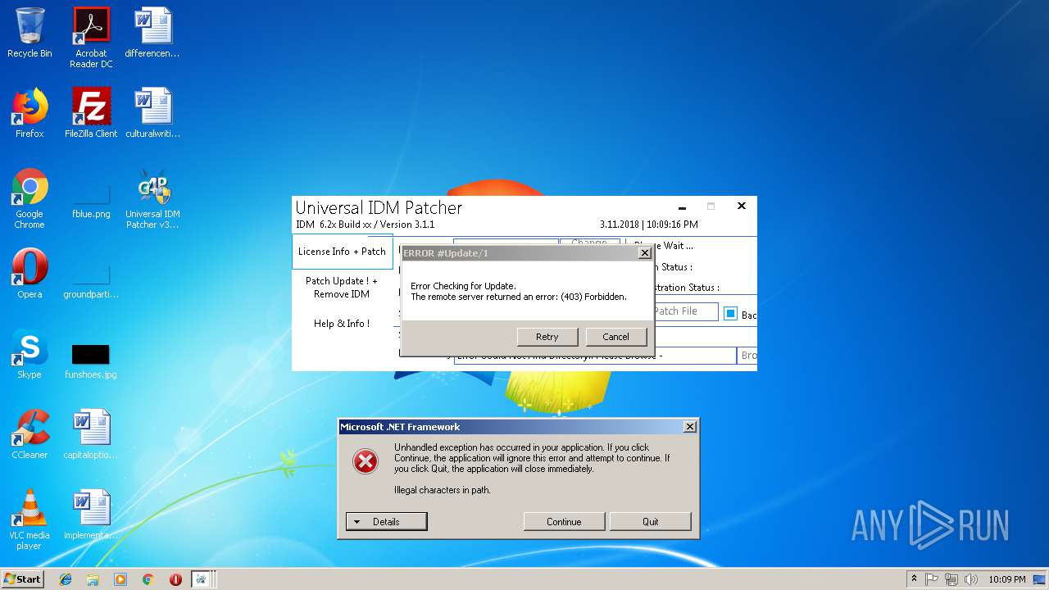
Task: Click the red error icon in .NET dialog
Action: point(366,461)
